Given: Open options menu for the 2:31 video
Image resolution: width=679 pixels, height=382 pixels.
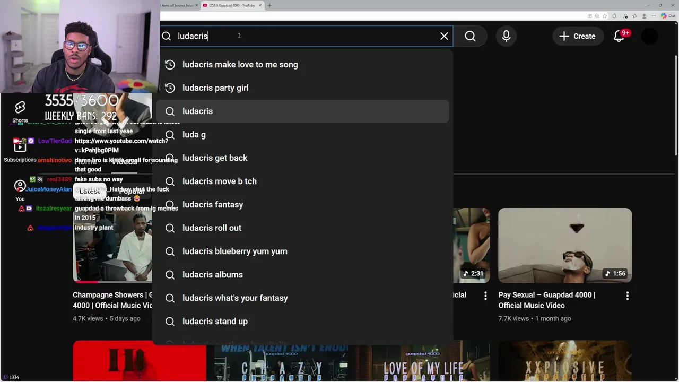Looking at the screenshot, I should coord(485,296).
